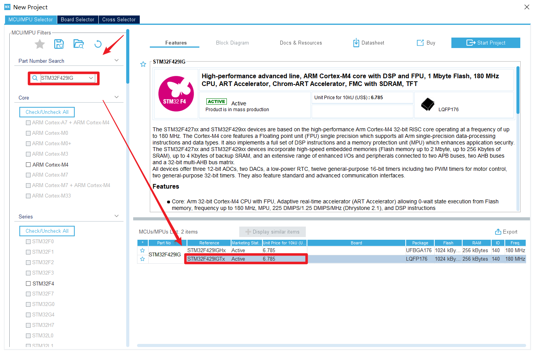Toggle favorite star for the STM32F429IGTx row
Viewport: 535px width, 354px height.
(142, 259)
